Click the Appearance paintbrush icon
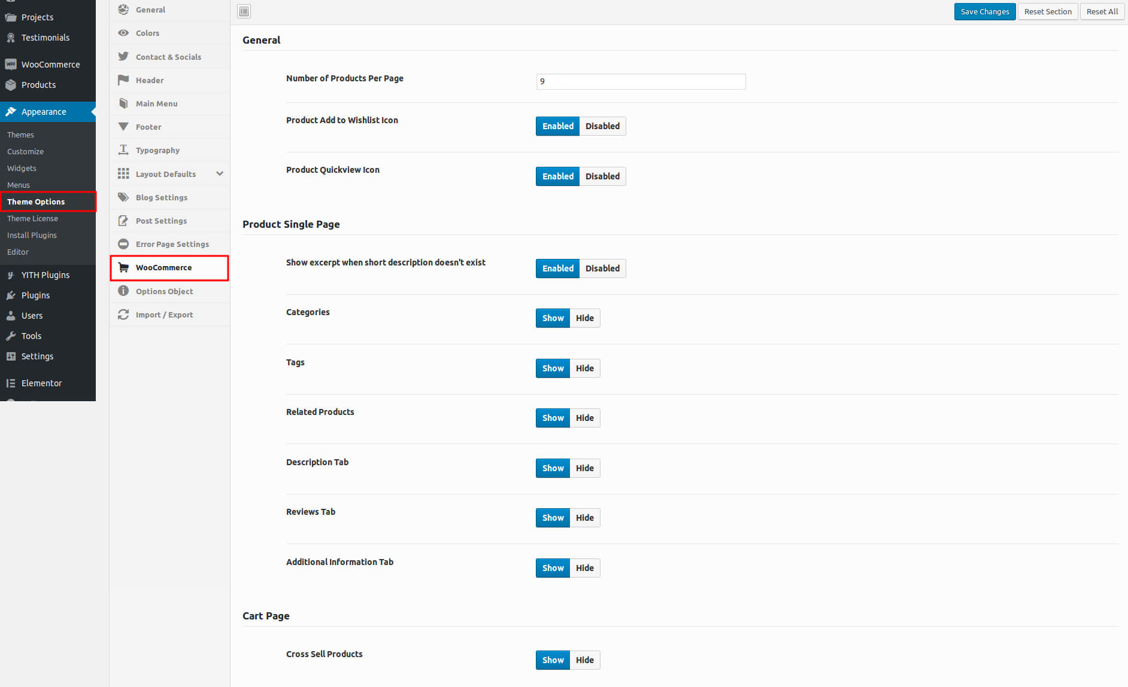Viewport: 1128px width, 687px height. (11, 112)
